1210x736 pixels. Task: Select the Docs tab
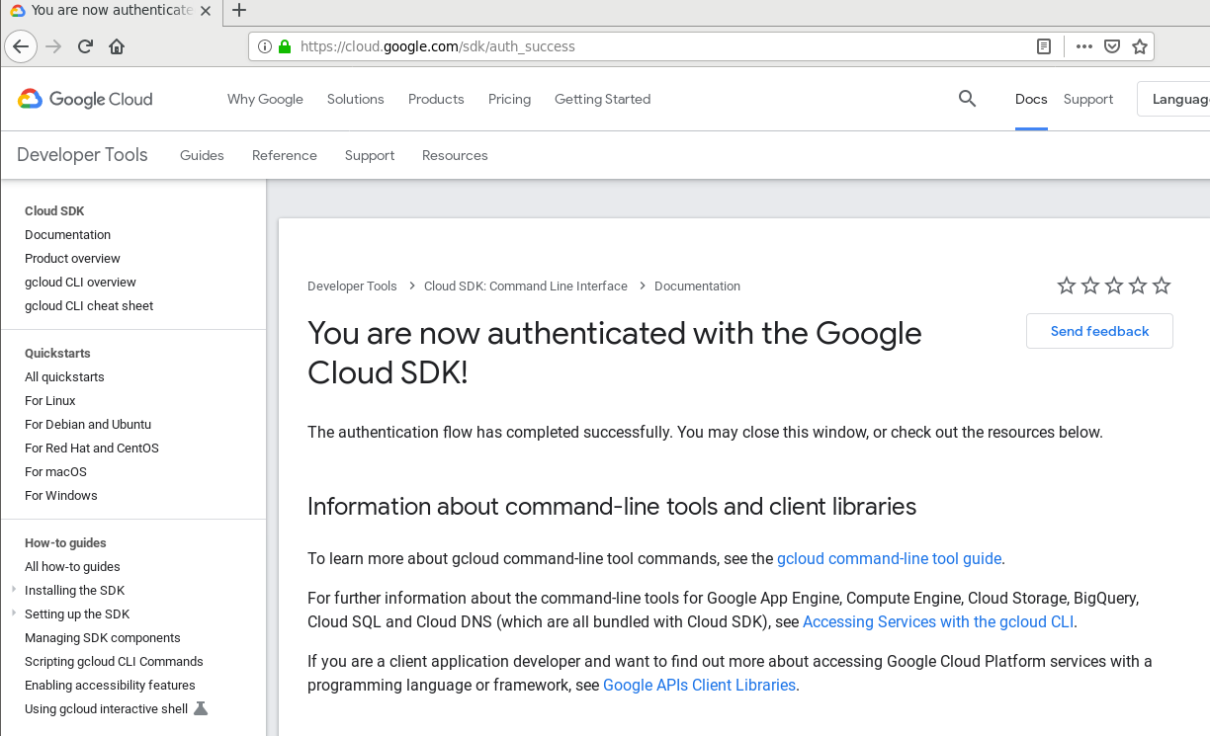click(x=1031, y=99)
